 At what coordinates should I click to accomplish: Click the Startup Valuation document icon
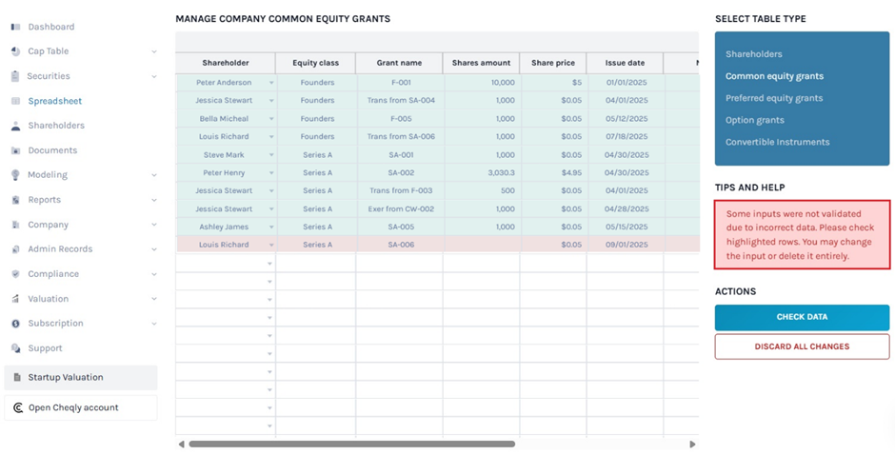pyautogui.click(x=16, y=377)
